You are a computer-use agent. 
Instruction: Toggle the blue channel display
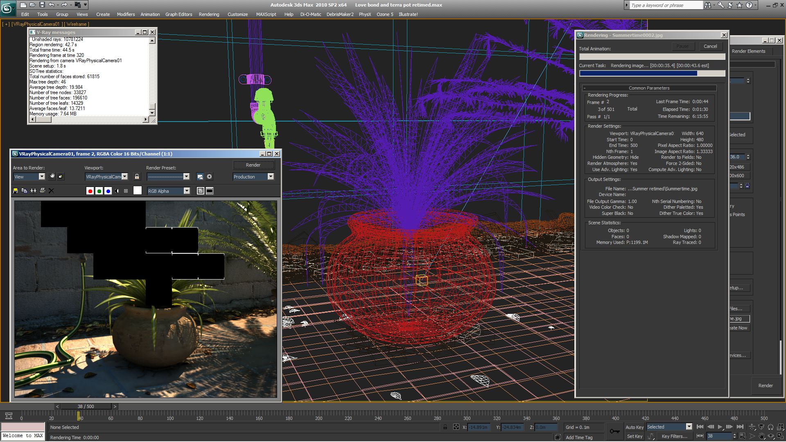coord(108,191)
